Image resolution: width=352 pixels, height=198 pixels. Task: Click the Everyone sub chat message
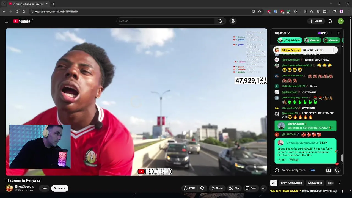[x=309, y=92]
